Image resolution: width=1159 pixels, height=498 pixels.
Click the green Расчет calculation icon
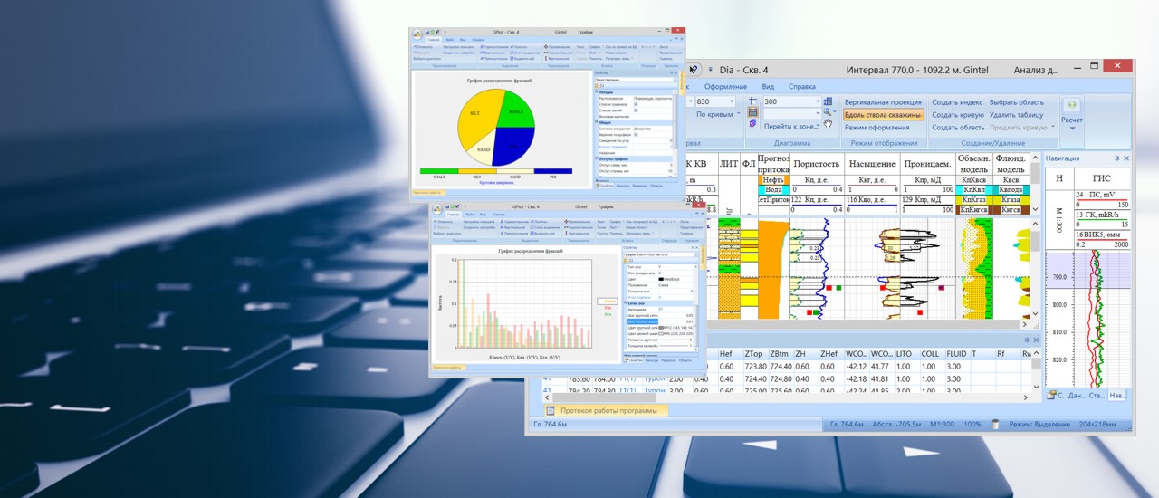coord(1071,105)
